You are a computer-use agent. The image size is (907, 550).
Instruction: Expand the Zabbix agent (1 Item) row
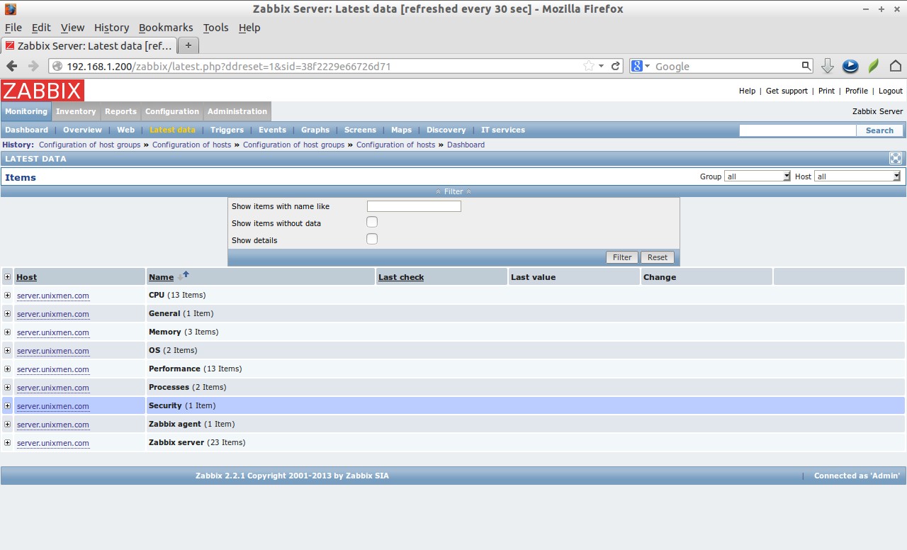[x=7, y=425]
